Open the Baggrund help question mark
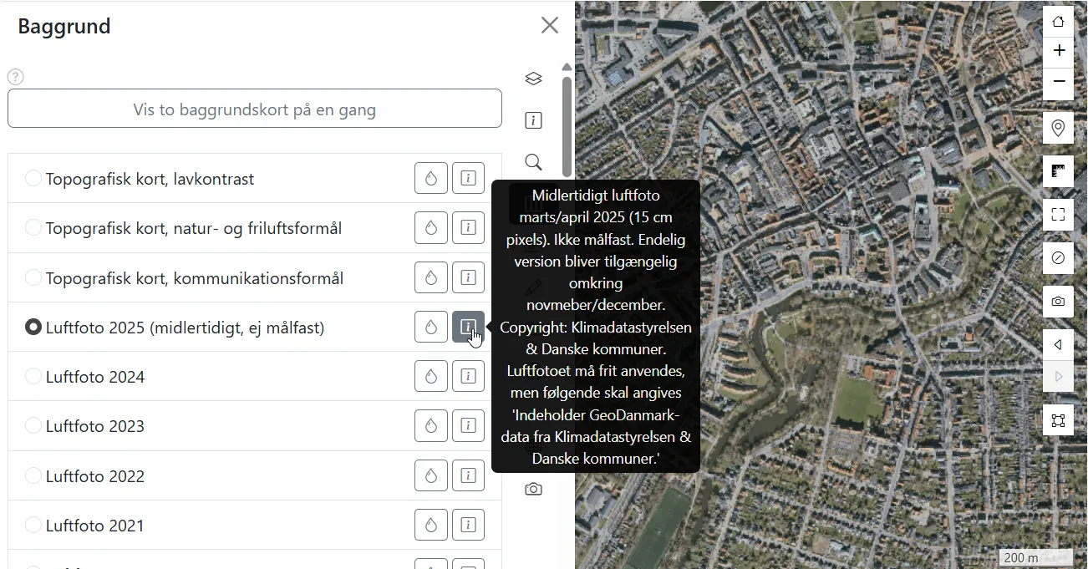This screenshot has width=1088, height=569. point(15,77)
